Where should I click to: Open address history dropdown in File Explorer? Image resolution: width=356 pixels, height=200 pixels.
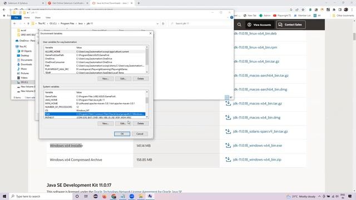point(157,23)
